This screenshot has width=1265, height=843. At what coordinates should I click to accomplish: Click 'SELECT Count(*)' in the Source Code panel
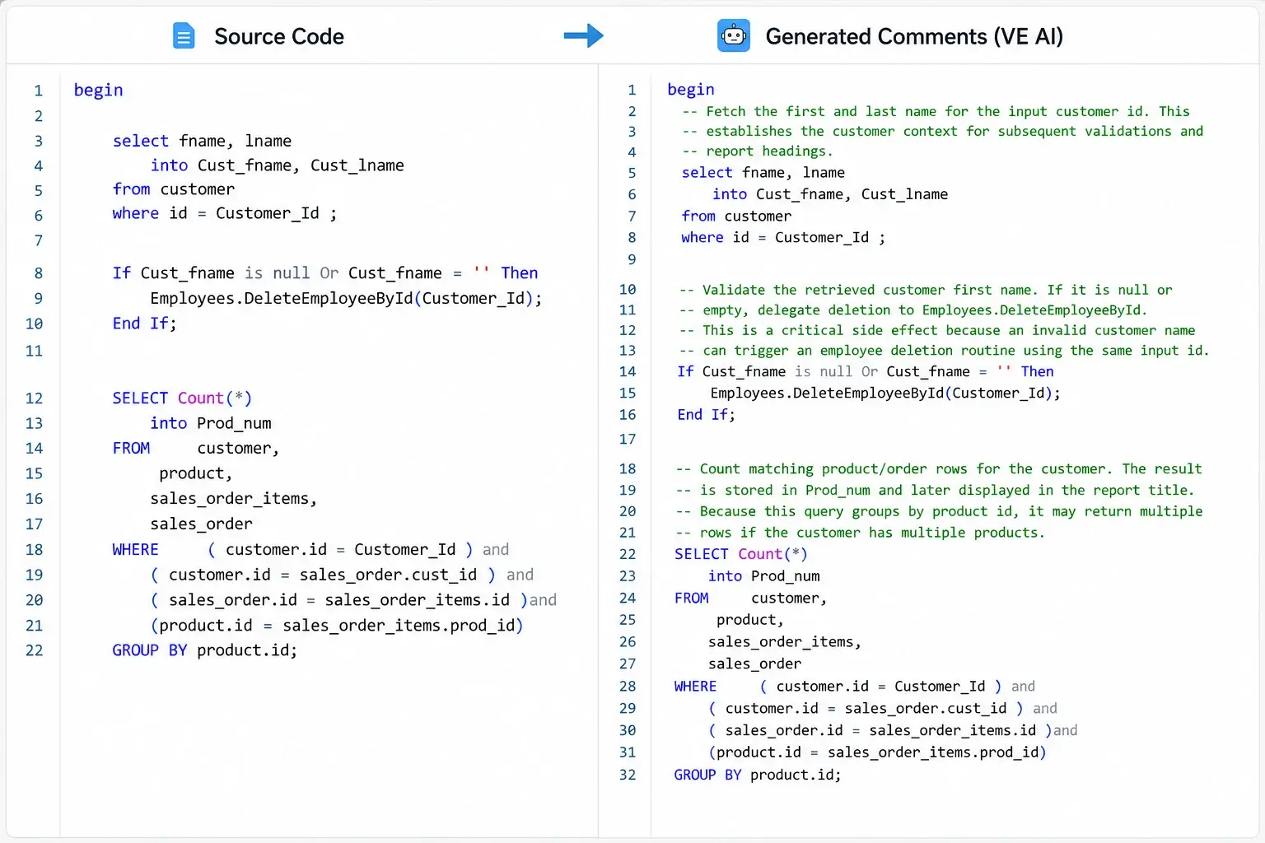(182, 398)
